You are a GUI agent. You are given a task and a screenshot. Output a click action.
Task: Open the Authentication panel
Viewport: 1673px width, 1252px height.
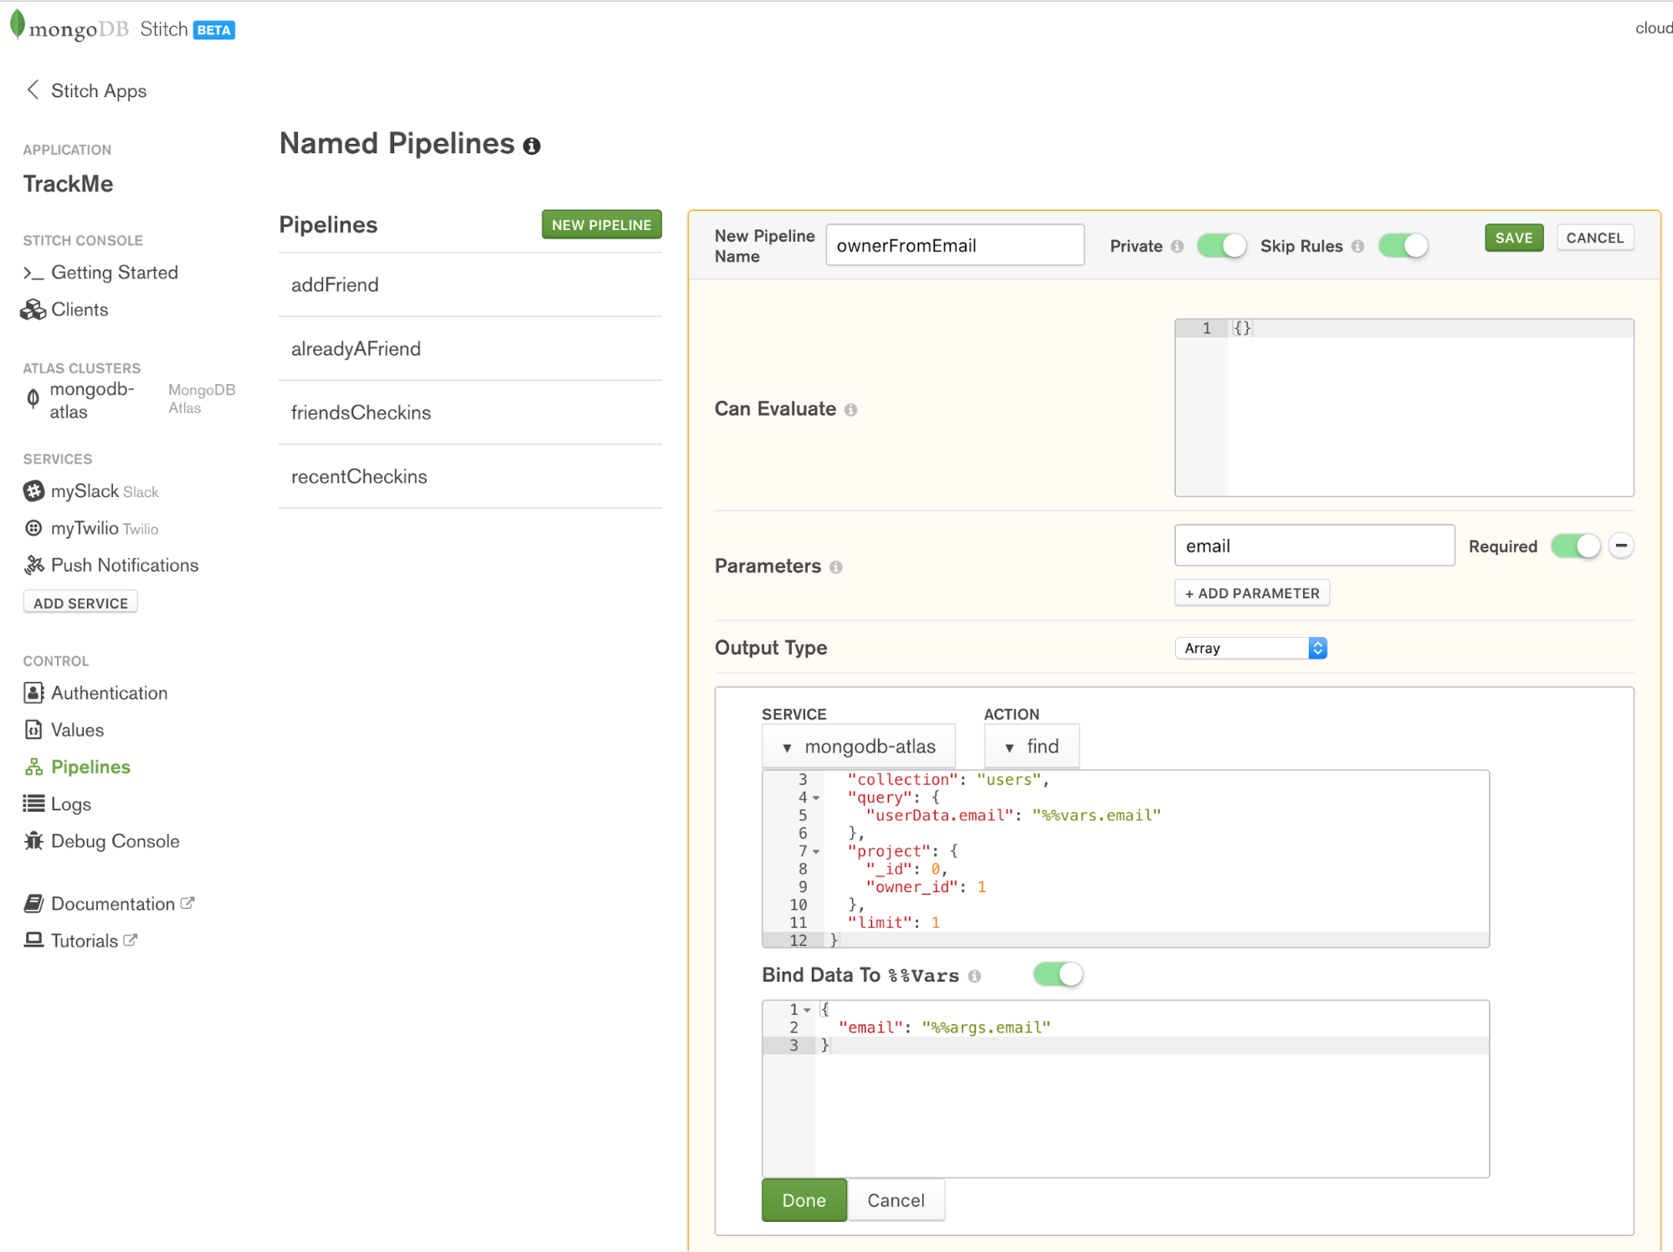tap(109, 692)
